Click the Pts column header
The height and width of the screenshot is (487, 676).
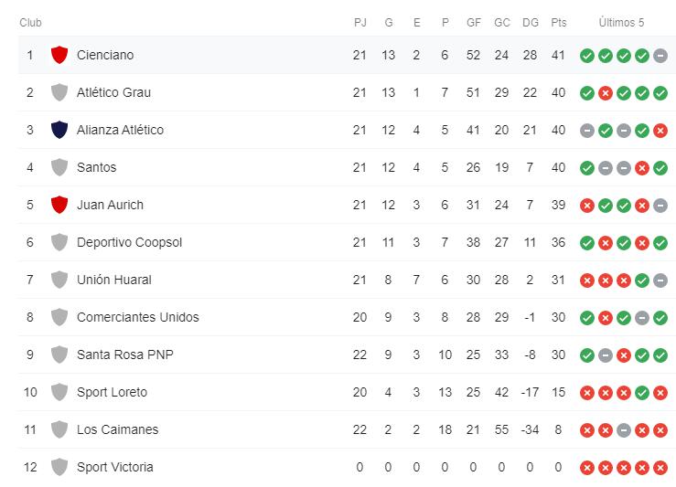559,23
